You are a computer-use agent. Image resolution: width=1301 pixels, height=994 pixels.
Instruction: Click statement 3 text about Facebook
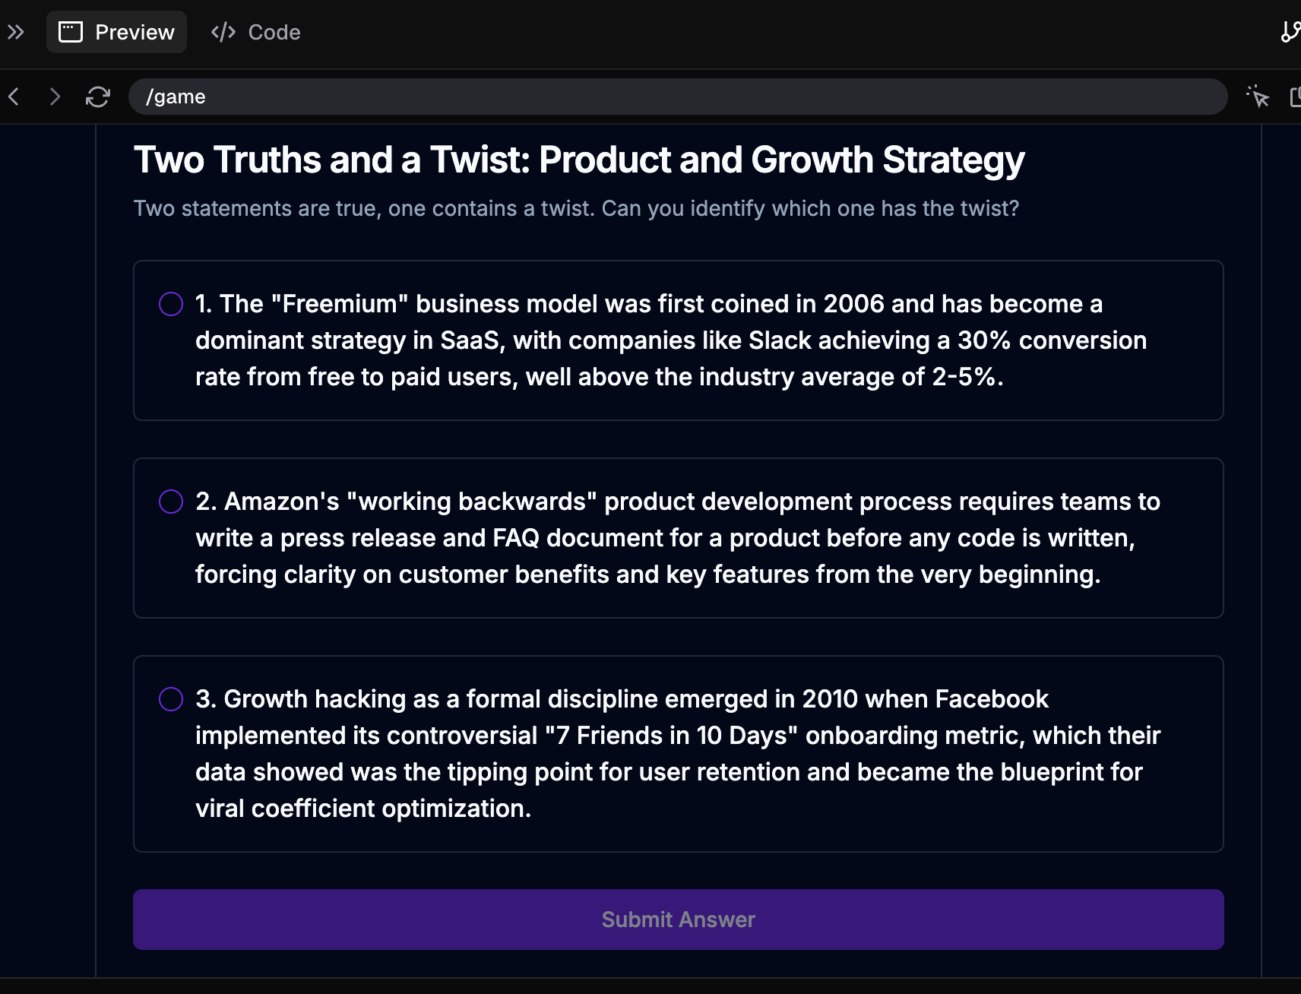(x=678, y=754)
